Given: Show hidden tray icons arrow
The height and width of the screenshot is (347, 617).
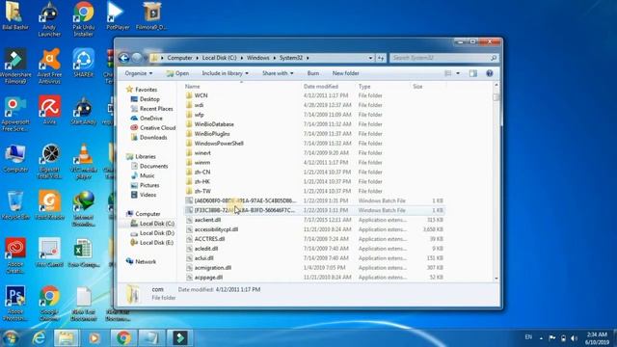Looking at the screenshot, I should coord(541,338).
